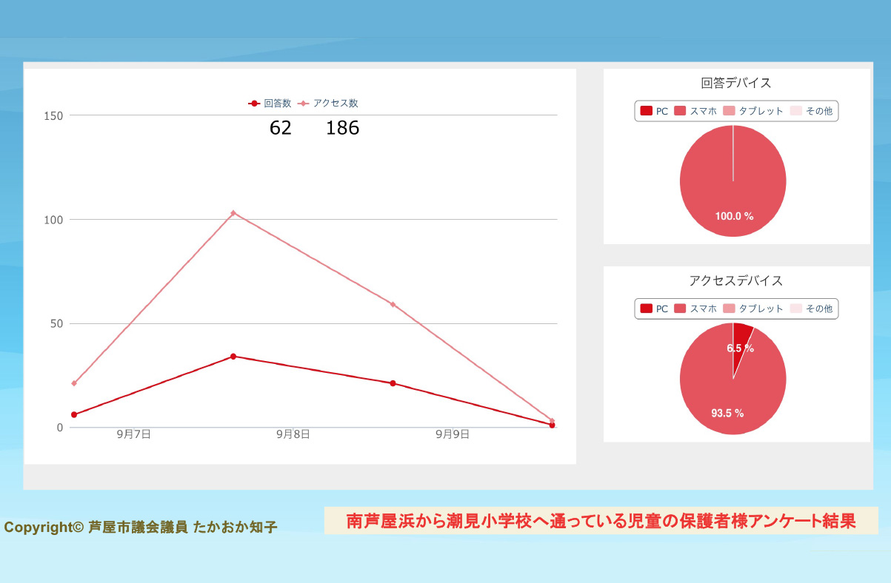Click the 100 y-axis label
This screenshot has height=583, width=891.
click(55, 220)
